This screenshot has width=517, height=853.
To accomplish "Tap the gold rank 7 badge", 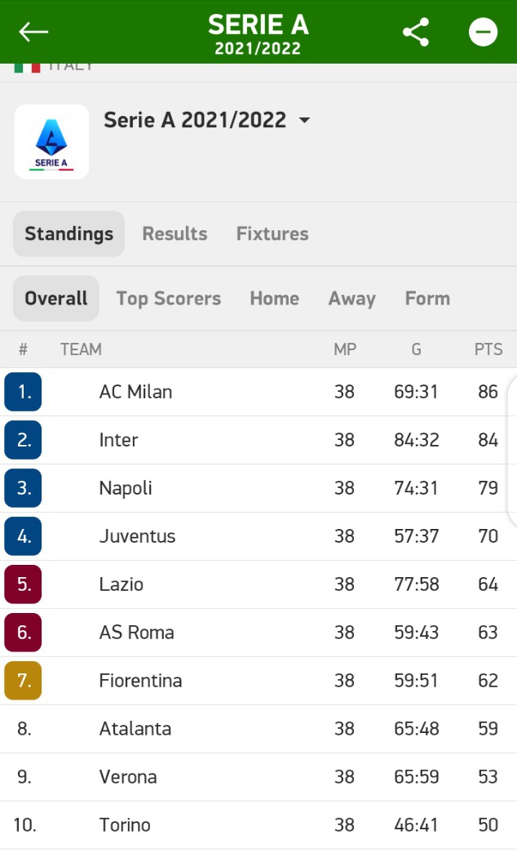I will click(x=23, y=681).
